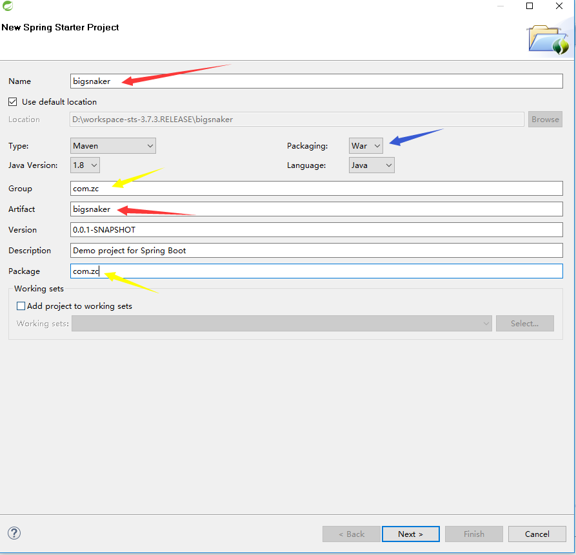Open the Type dropdown showing Maven
The height and width of the screenshot is (555, 576).
pyautogui.click(x=113, y=146)
